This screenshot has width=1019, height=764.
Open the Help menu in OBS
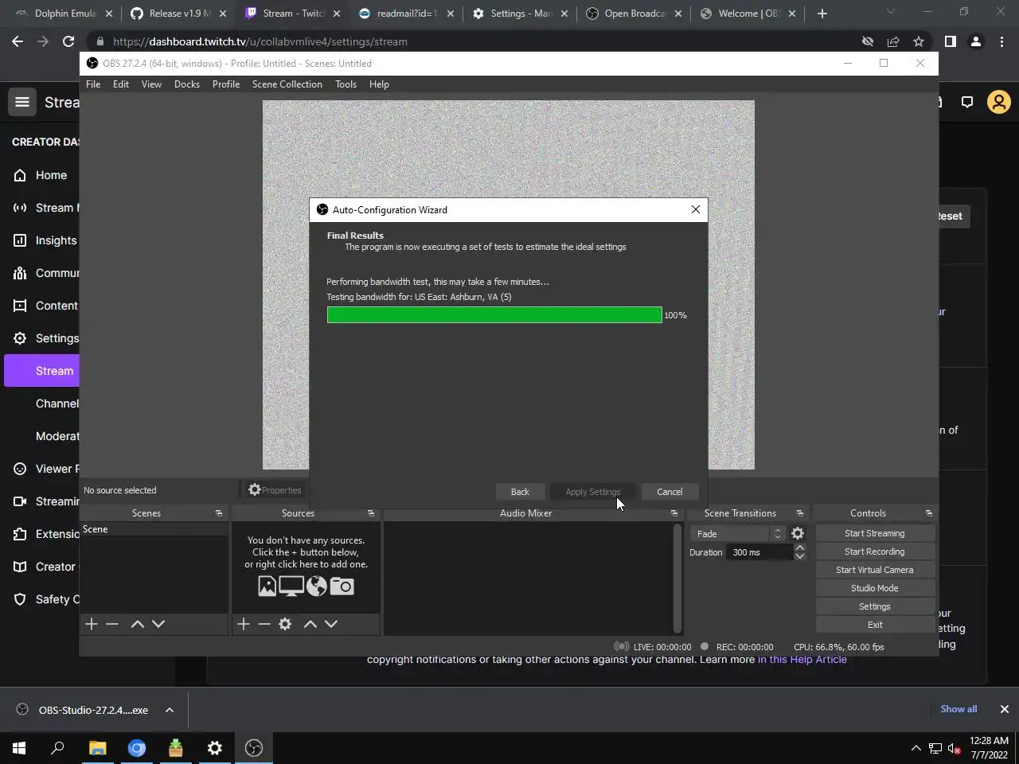click(379, 84)
